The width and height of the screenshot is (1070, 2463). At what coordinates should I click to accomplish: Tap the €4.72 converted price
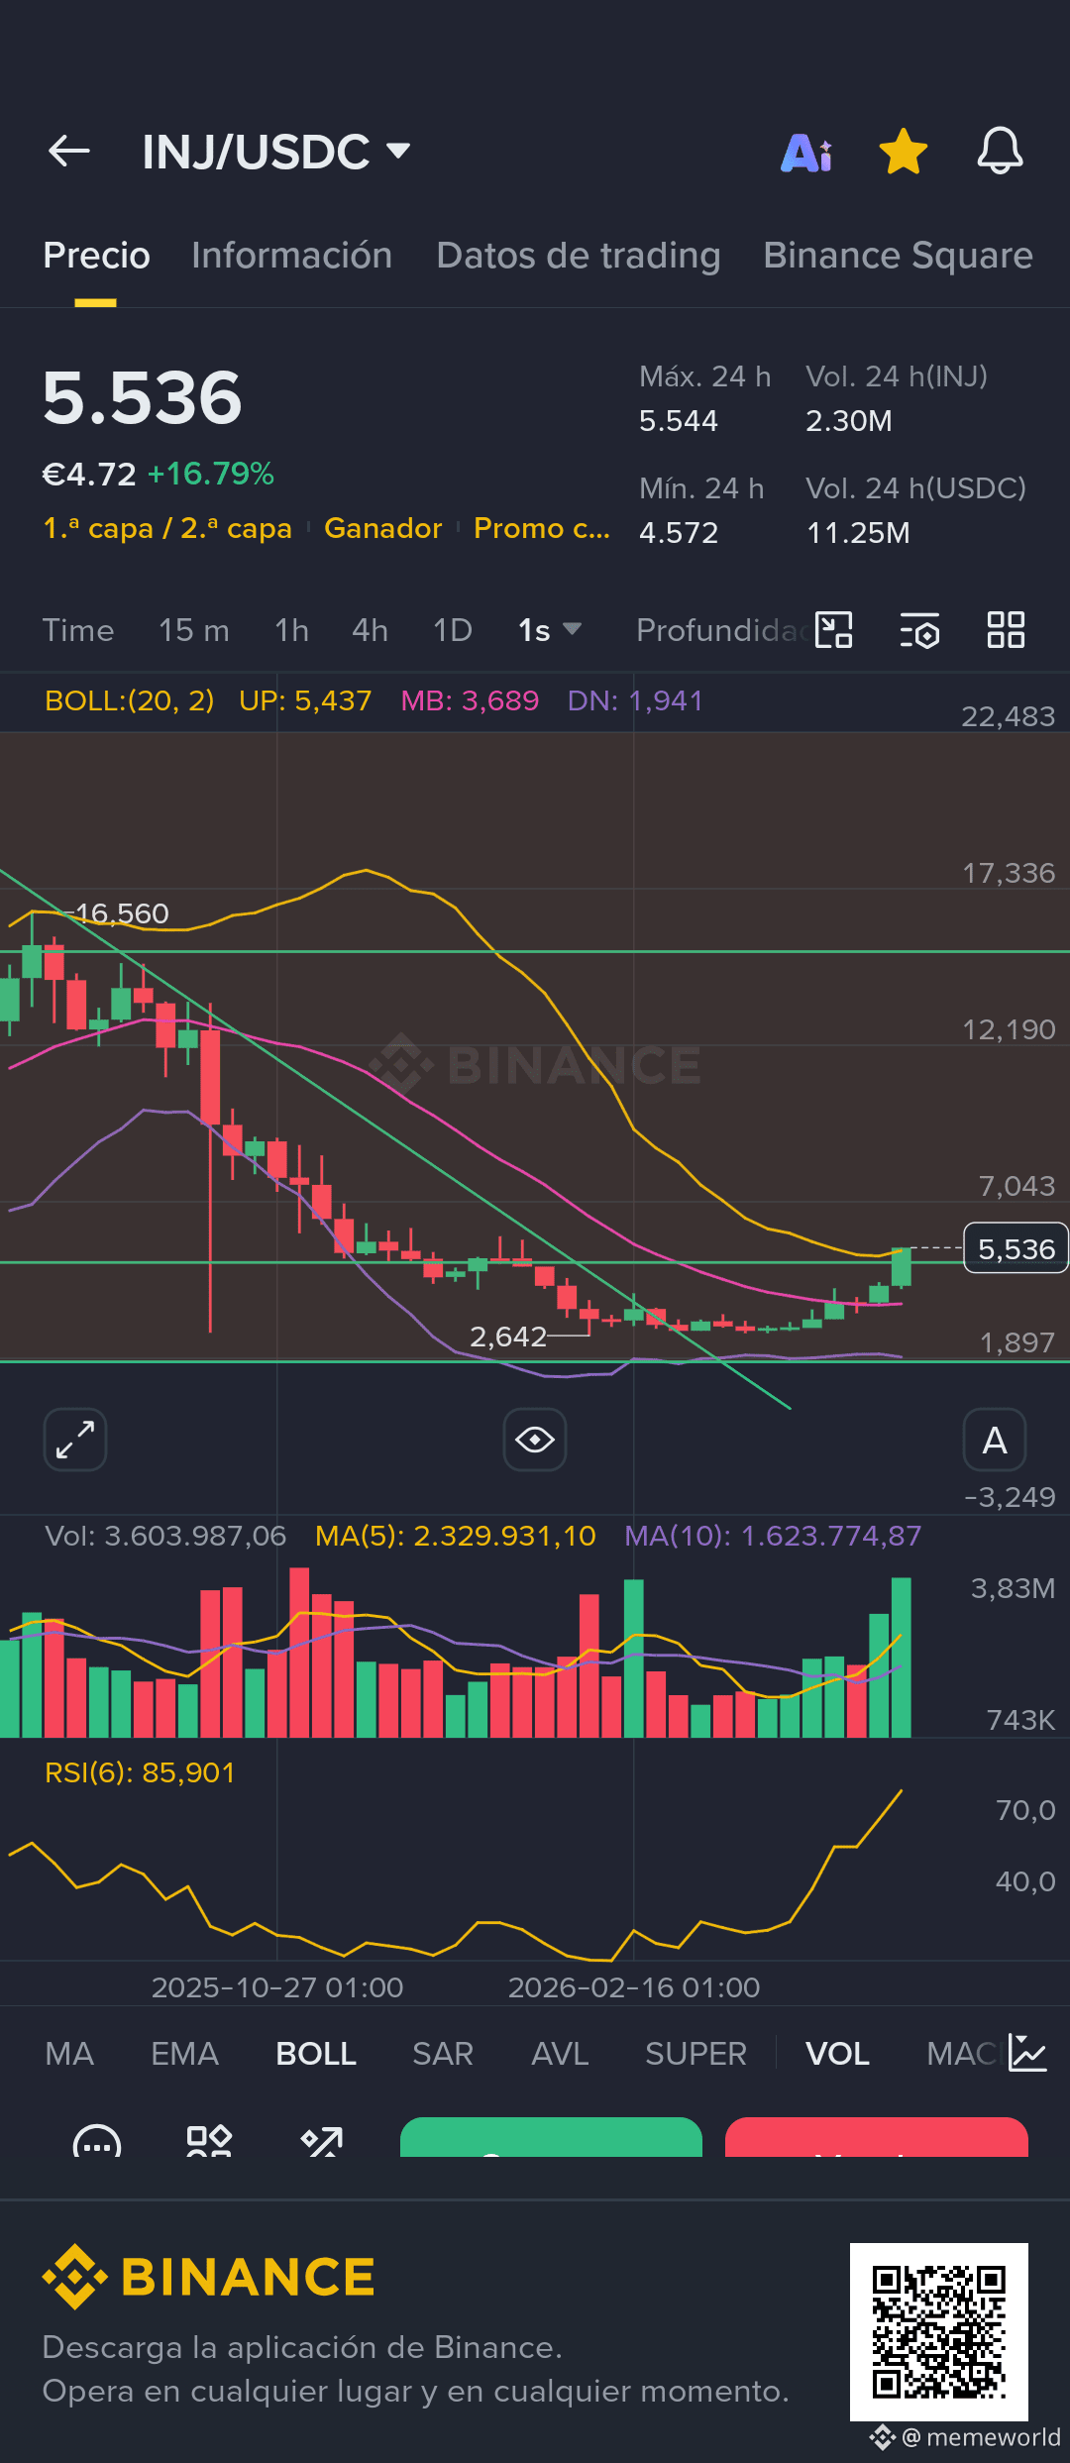click(x=89, y=475)
